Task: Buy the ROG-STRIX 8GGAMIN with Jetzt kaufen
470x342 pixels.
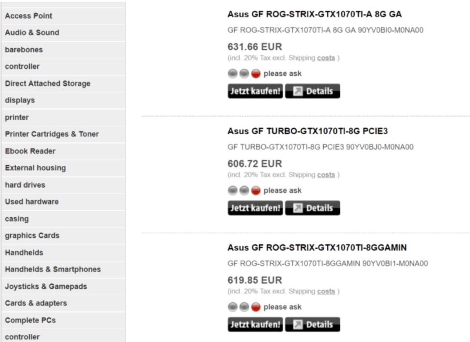Action: pyautogui.click(x=255, y=324)
